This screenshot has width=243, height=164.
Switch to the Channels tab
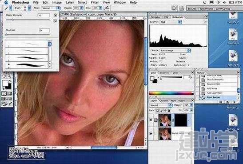pos(164,101)
